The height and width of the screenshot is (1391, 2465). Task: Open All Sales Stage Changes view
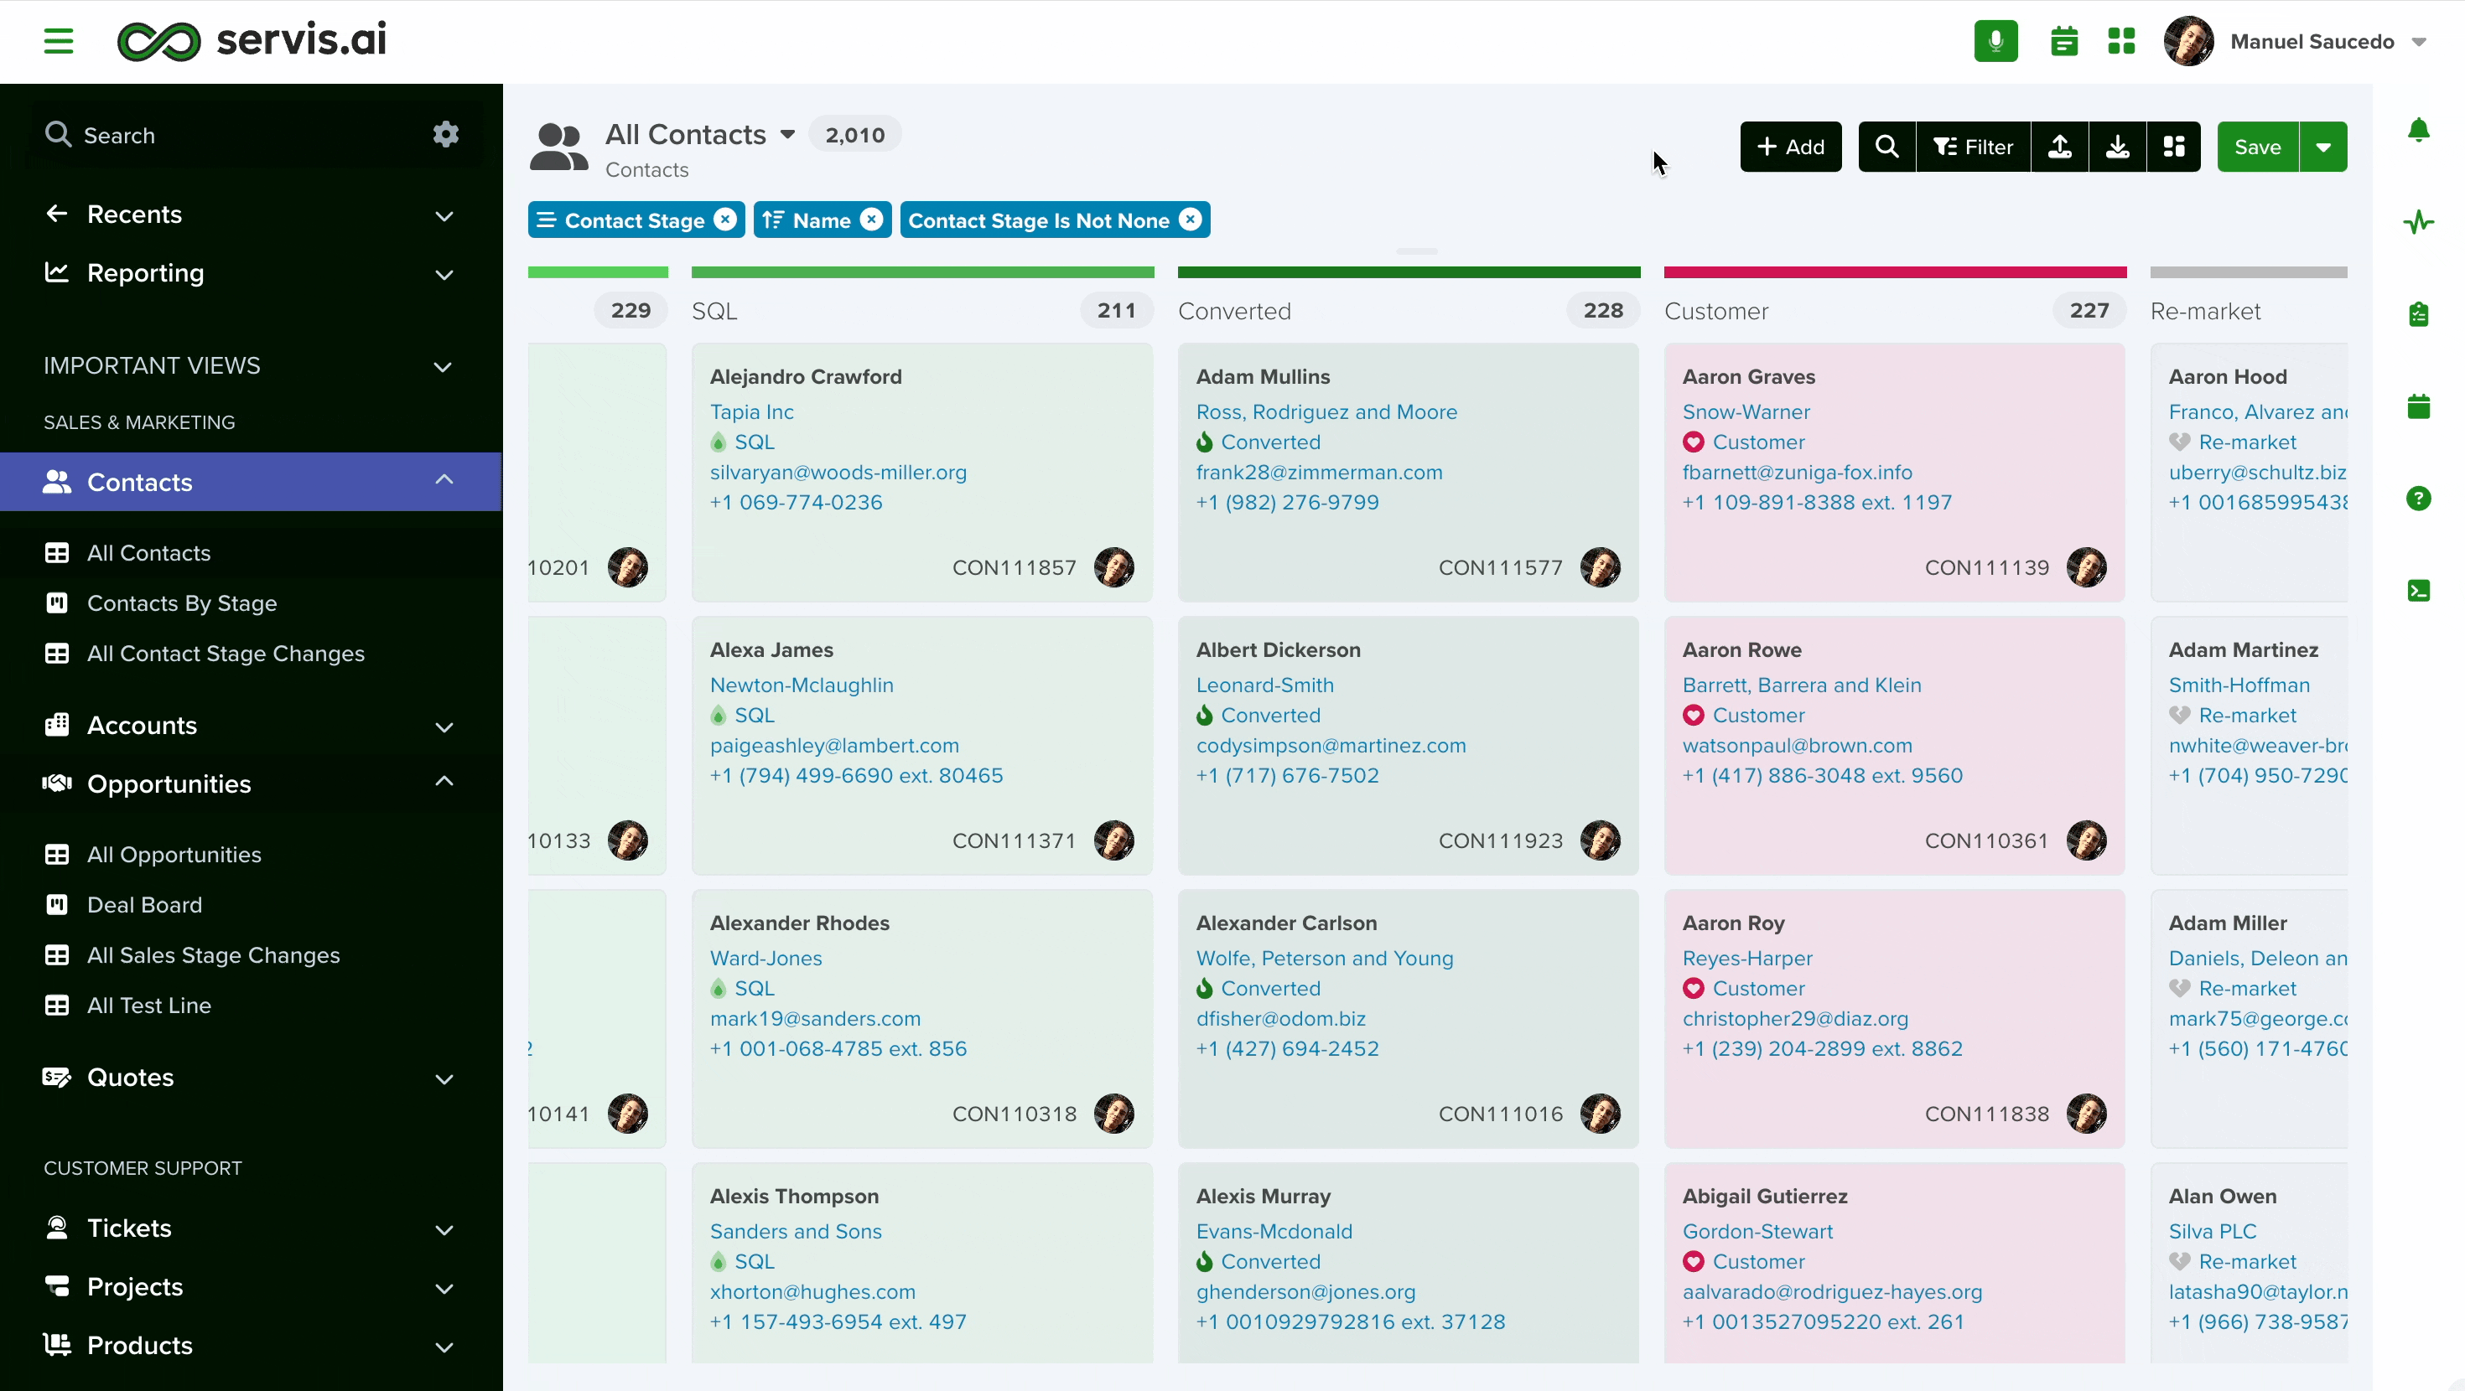pos(214,954)
